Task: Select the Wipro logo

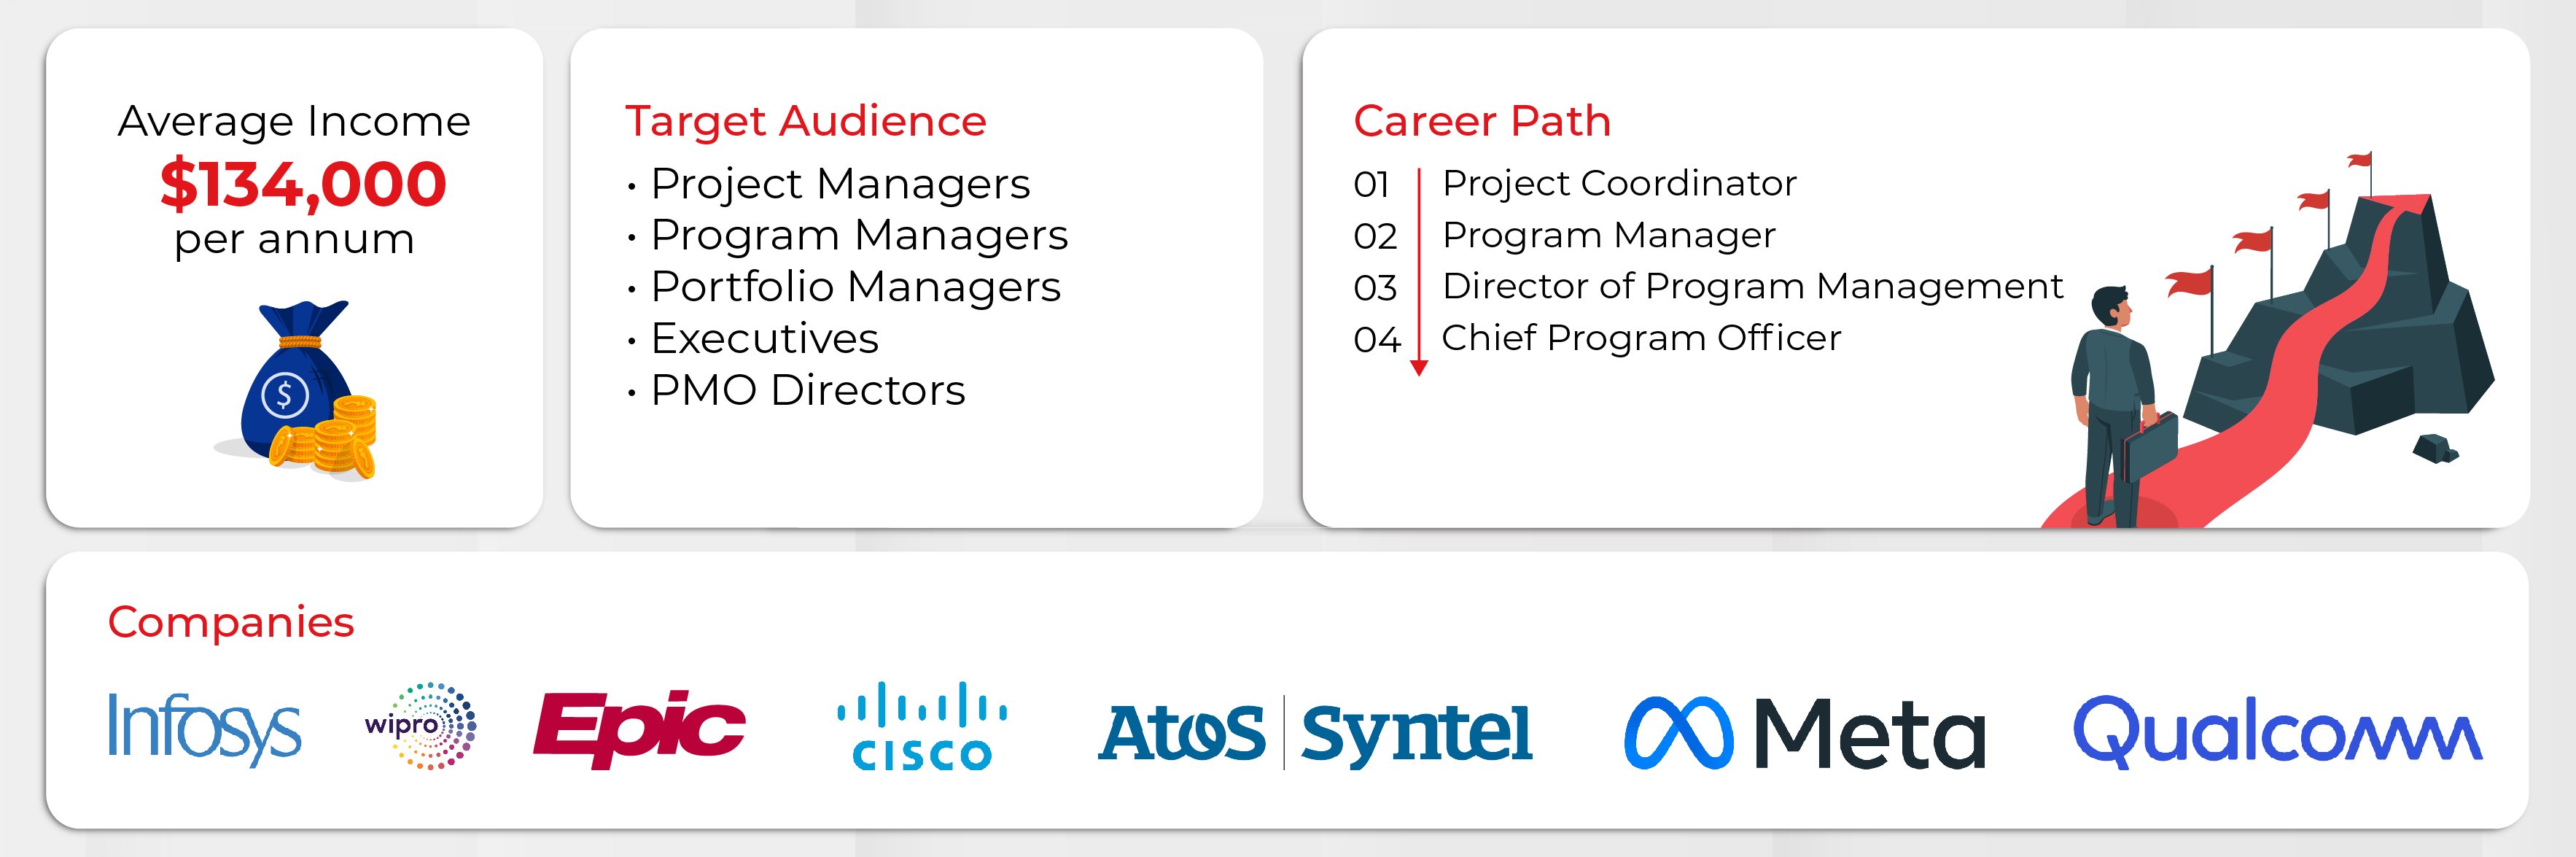Action: point(421,726)
